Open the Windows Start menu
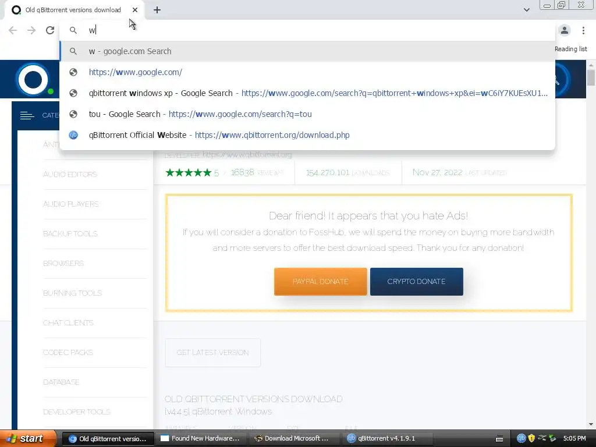 [28, 438]
